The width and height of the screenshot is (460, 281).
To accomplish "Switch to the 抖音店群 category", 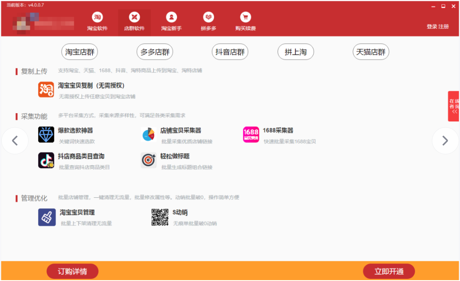I will pyautogui.click(x=230, y=52).
